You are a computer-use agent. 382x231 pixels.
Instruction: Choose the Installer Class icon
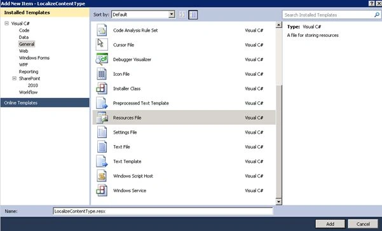pos(102,88)
